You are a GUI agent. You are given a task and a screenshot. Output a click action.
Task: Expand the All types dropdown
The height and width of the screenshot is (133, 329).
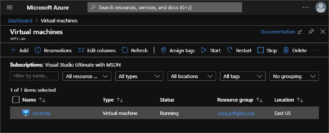[x=139, y=76]
